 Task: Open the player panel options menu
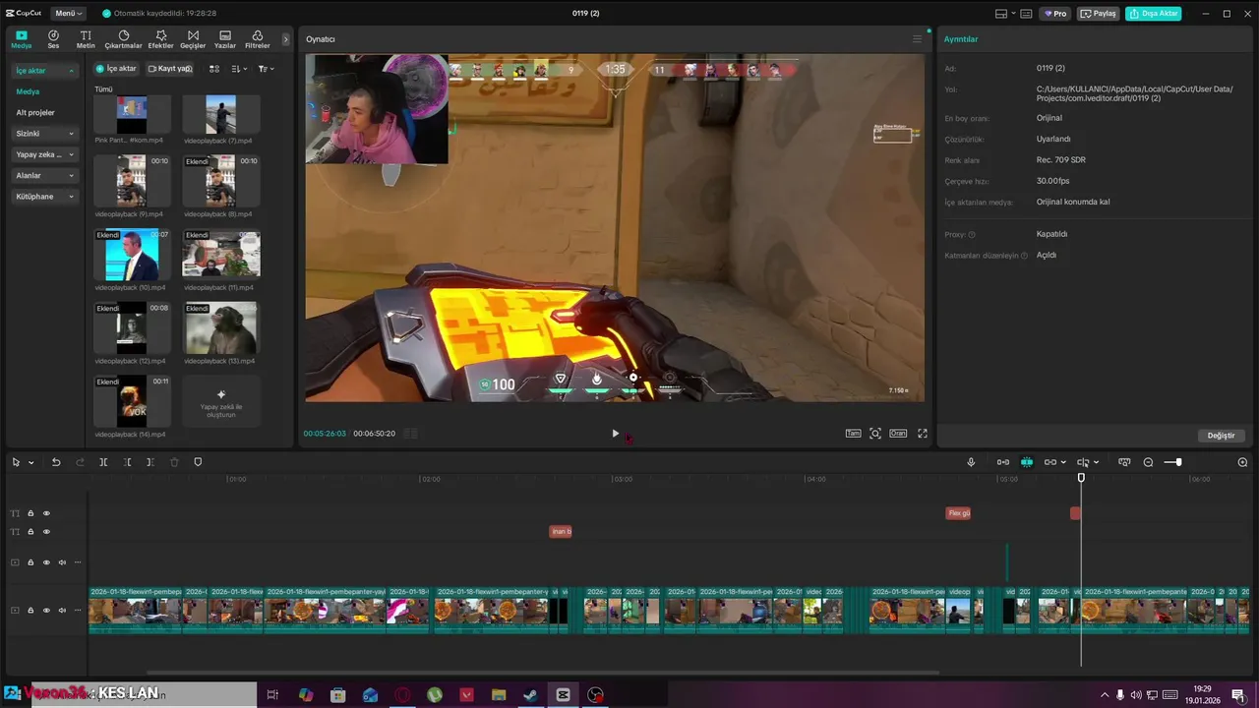tap(917, 39)
